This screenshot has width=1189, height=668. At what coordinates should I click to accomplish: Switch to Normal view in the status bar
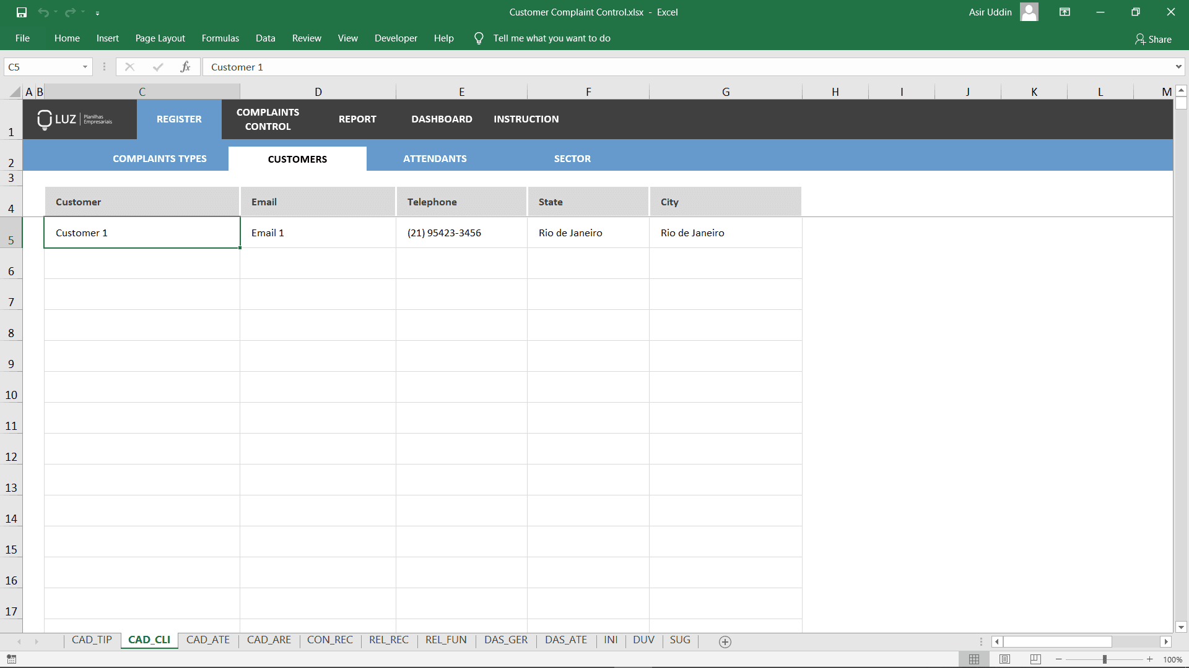(973, 659)
